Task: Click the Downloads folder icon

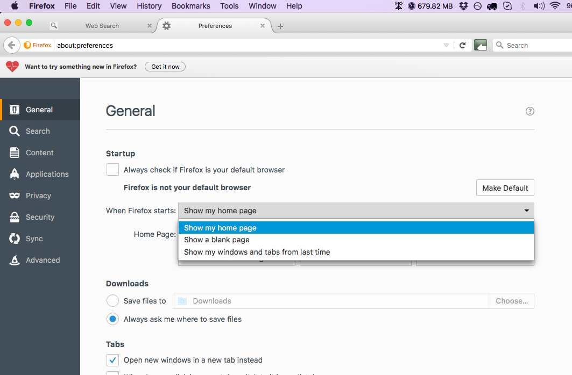Action: click(x=182, y=301)
